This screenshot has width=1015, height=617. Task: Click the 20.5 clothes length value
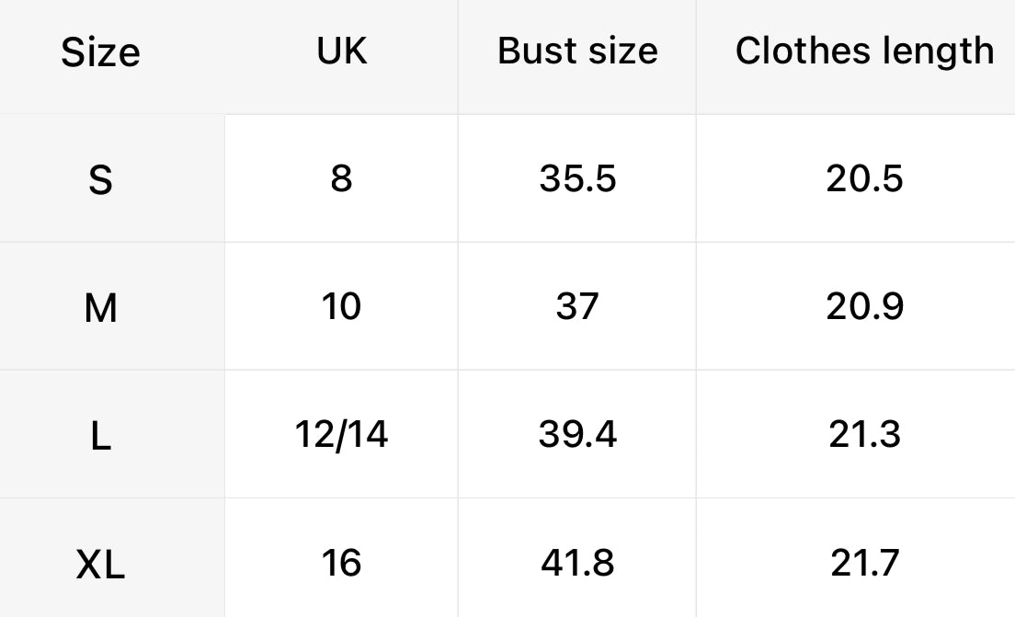pyautogui.click(x=865, y=178)
